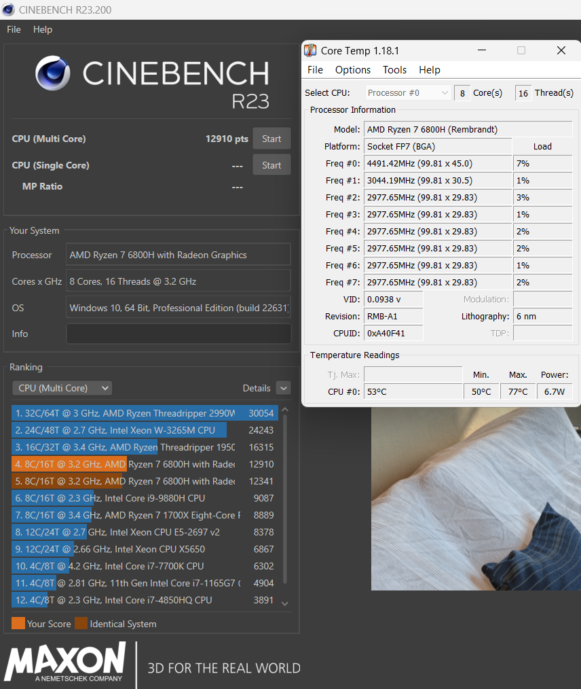Click the thread count box showing 16
Viewport: 581px width, 689px height.
click(523, 93)
